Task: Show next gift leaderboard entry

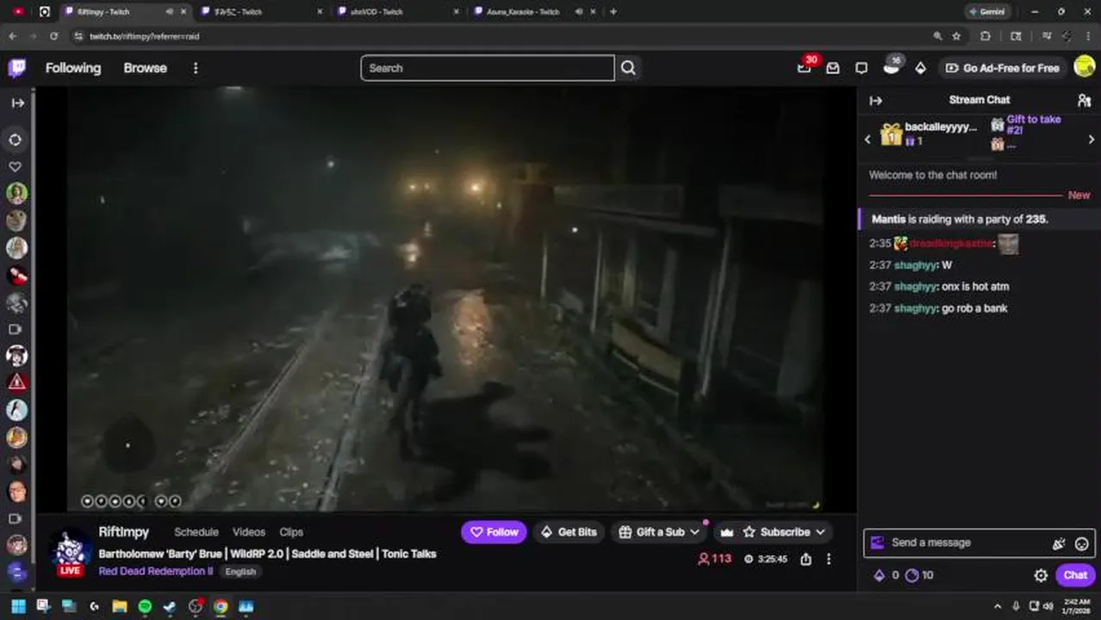Action: point(1091,139)
